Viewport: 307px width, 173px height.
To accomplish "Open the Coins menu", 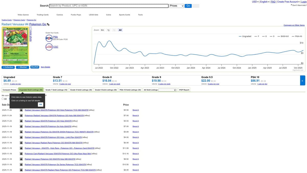I will pyautogui.click(x=108, y=15).
